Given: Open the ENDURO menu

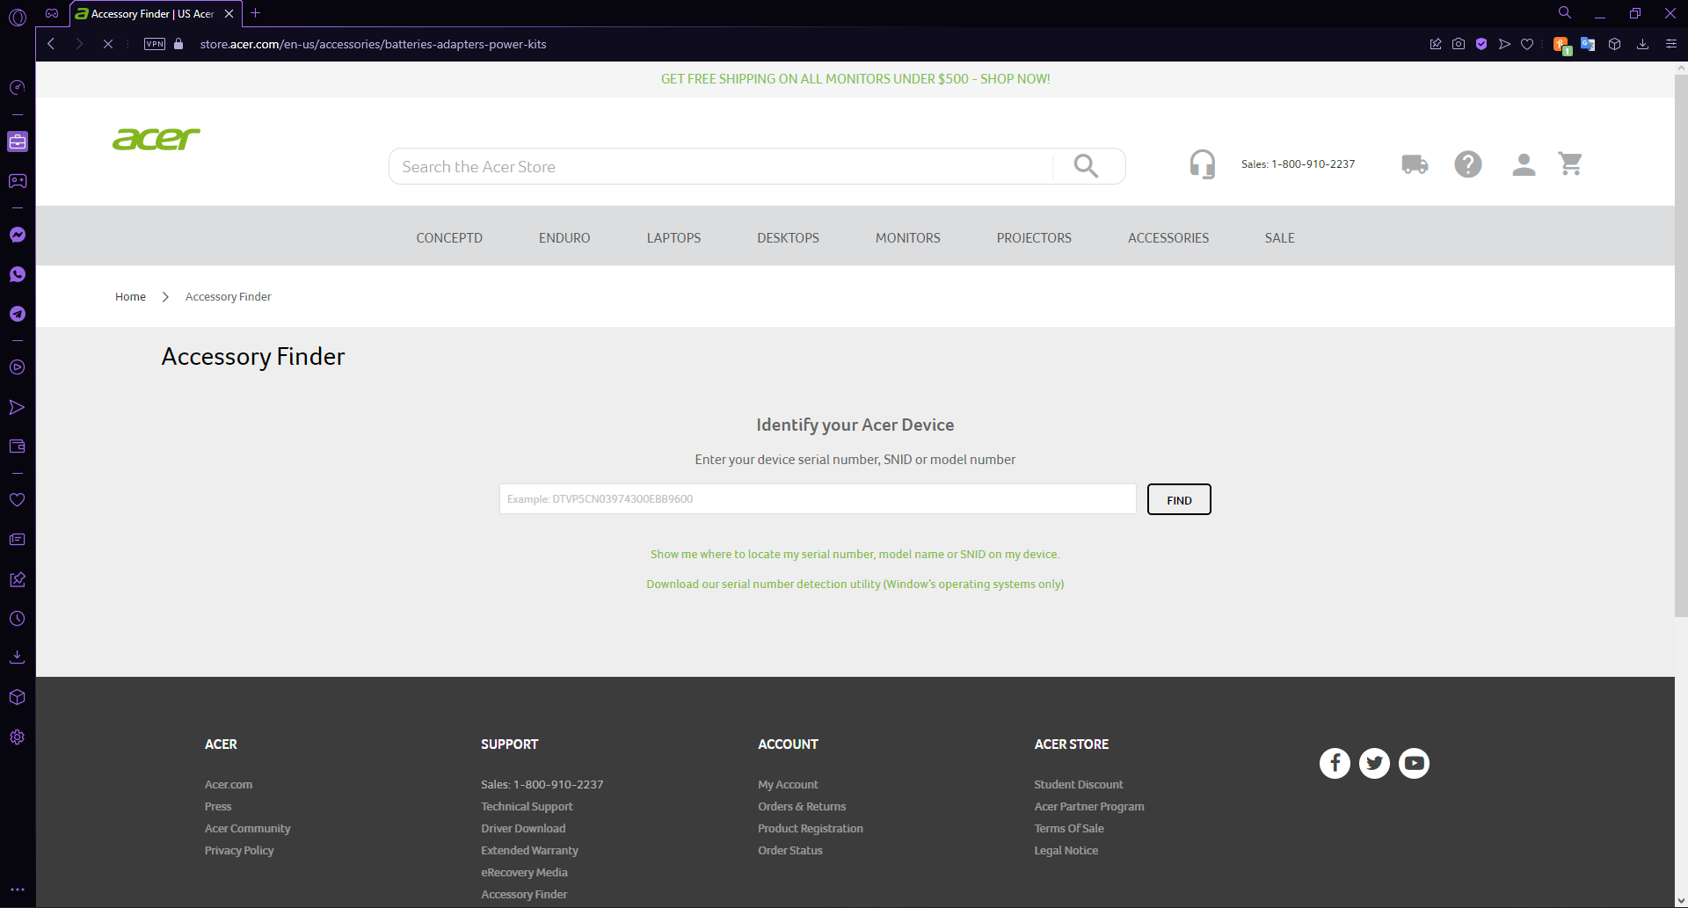Looking at the screenshot, I should 564,238.
